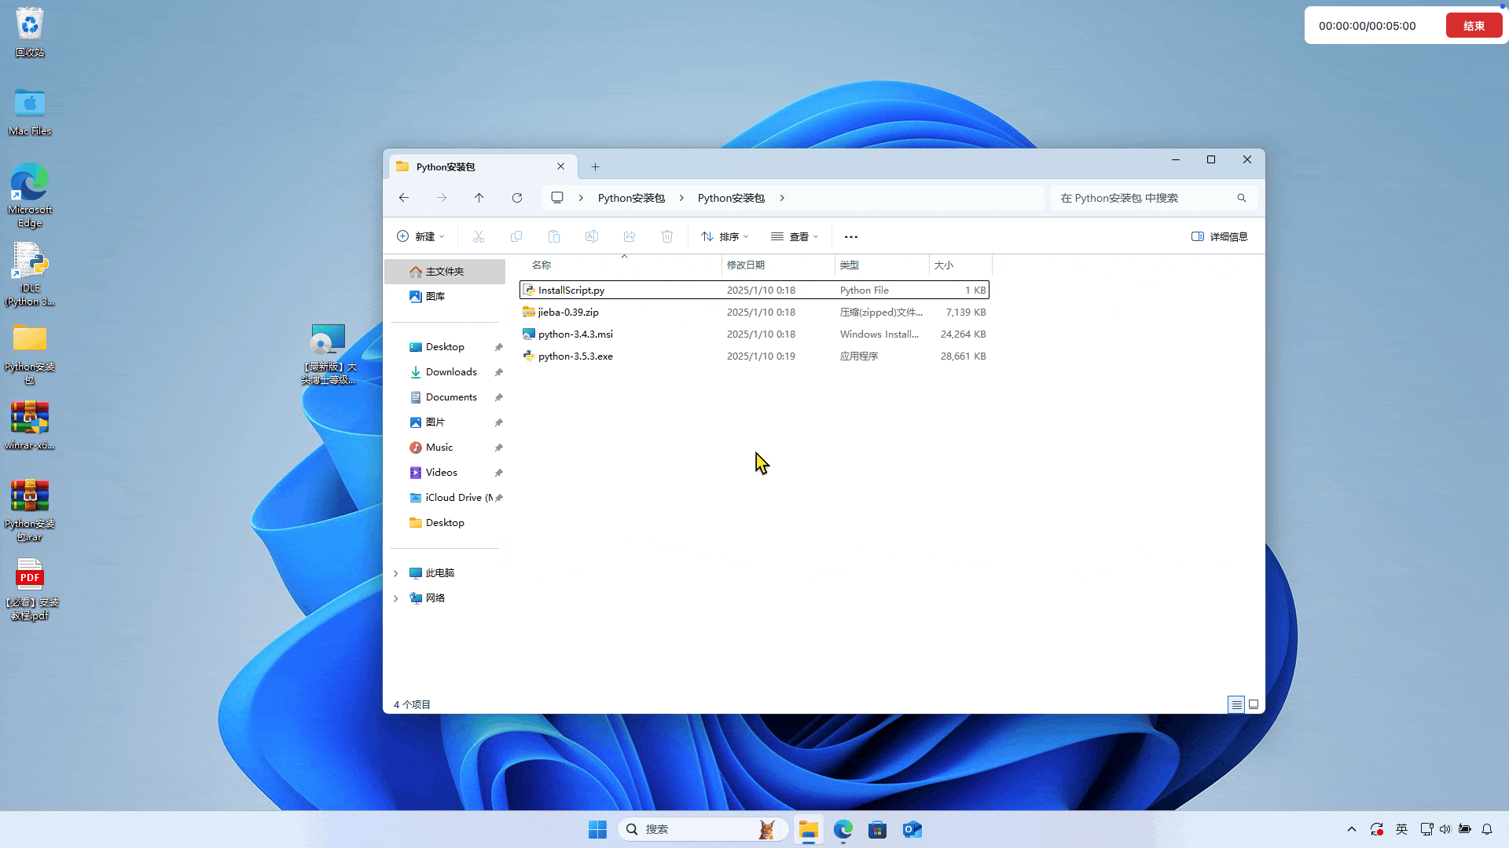Click the Delete trash icon in the toolbar
The image size is (1509, 848).
[667, 236]
